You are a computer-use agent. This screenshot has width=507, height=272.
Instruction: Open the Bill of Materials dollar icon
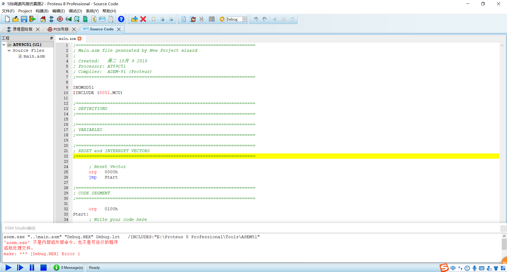coord(94,19)
